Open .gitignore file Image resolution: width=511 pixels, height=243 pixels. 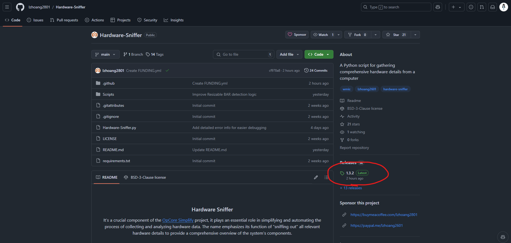point(111,116)
